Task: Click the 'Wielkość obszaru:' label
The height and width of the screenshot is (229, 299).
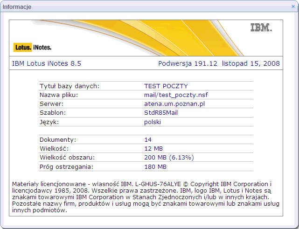Action: click(x=67, y=158)
